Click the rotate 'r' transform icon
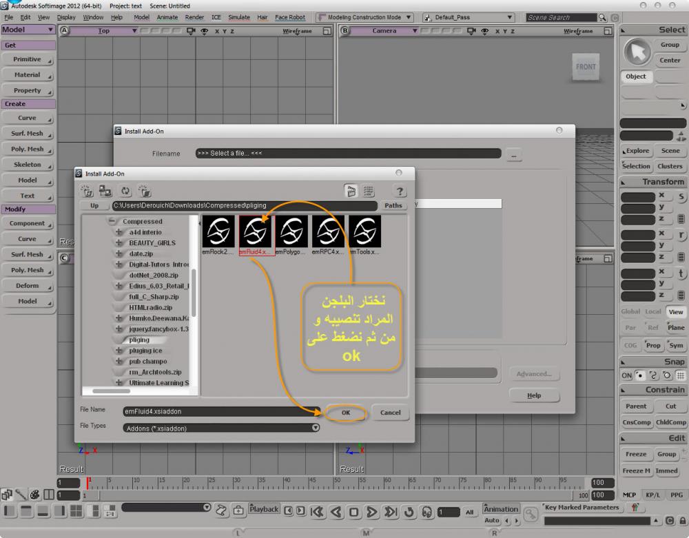This screenshot has height=538, width=689. click(681, 235)
